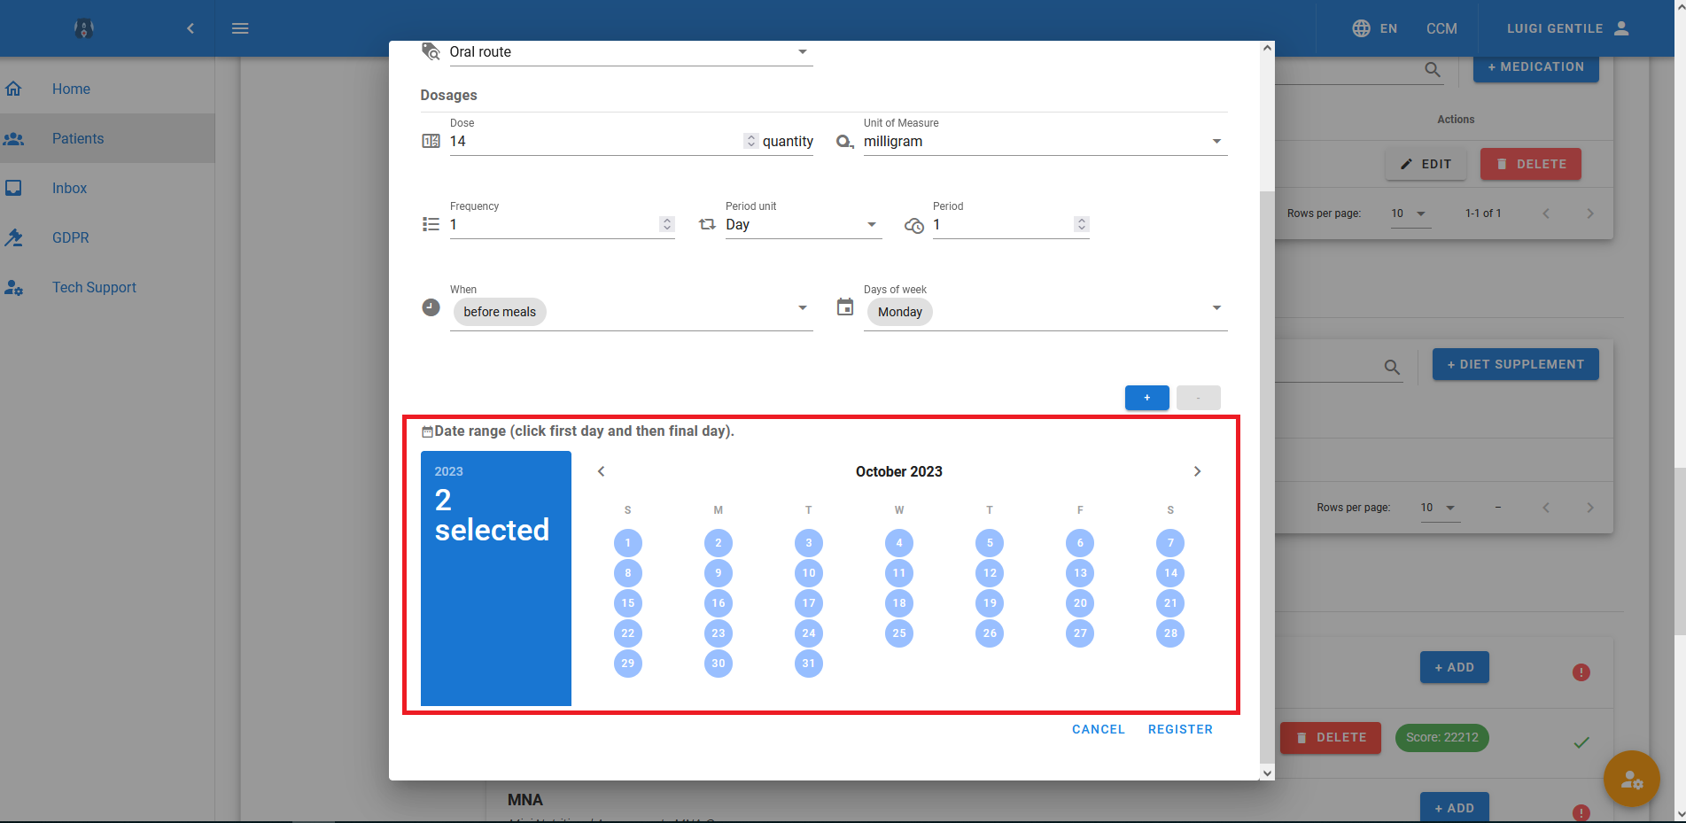The width and height of the screenshot is (1686, 823).
Task: Click the search icon next to the Medication button
Action: click(1433, 69)
